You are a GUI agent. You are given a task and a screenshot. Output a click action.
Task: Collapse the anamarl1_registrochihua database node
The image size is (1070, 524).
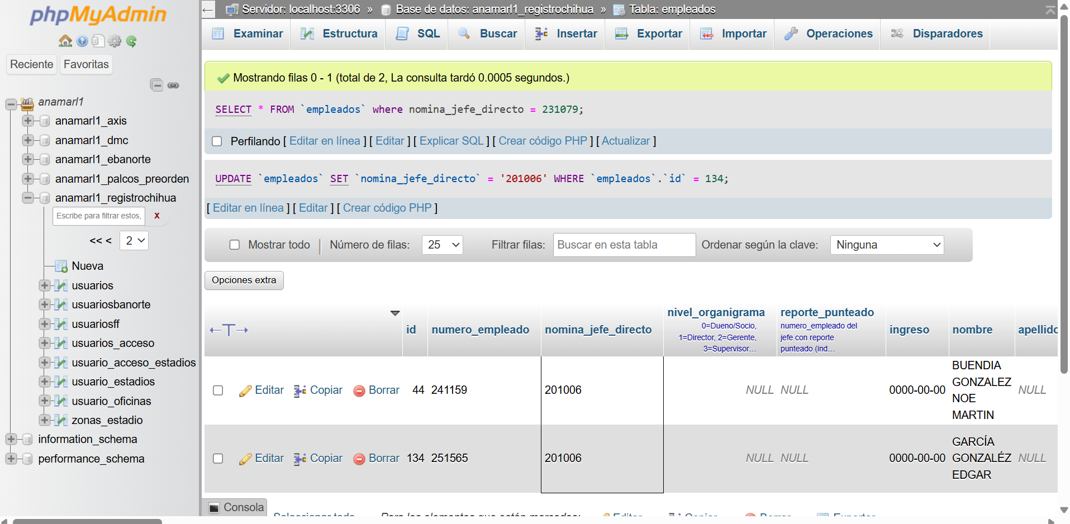pyautogui.click(x=27, y=198)
